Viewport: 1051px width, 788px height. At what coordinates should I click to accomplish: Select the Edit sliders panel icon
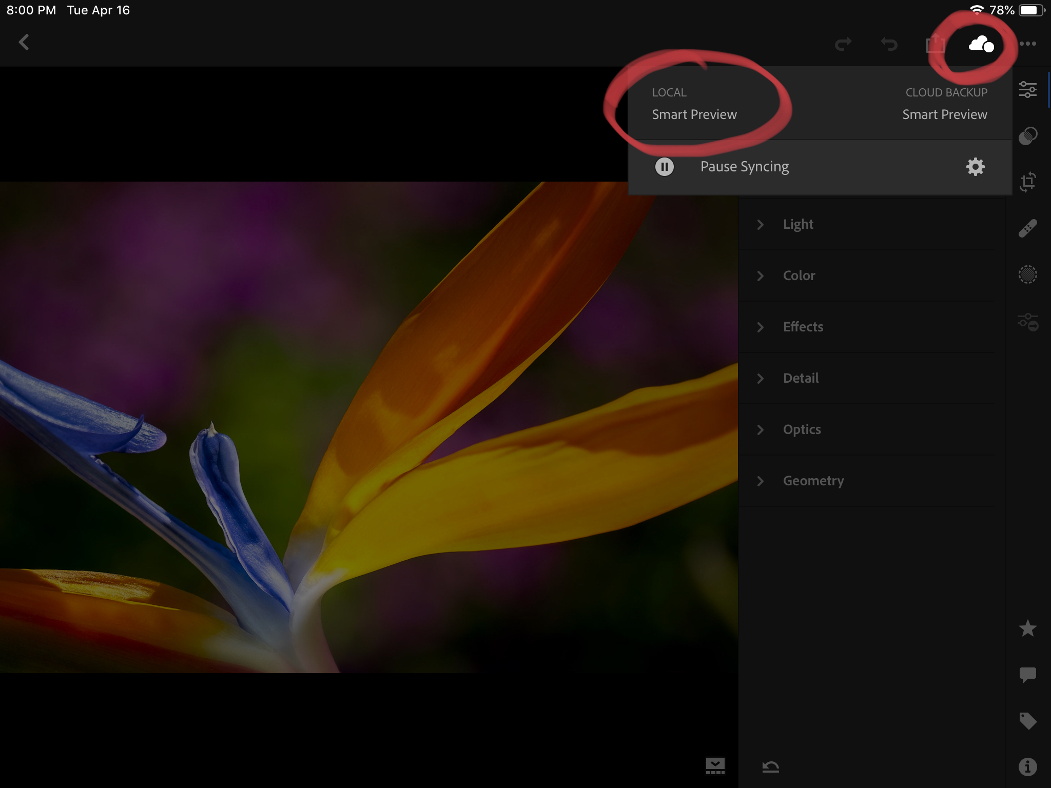coord(1028,90)
